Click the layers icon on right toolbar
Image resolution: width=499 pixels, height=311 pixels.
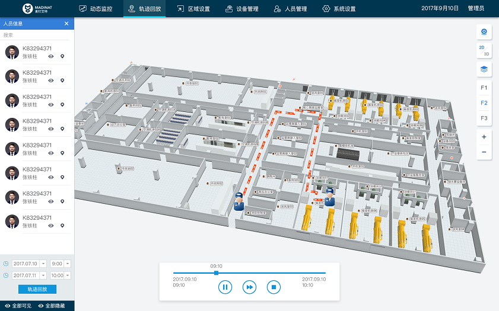[x=484, y=69]
